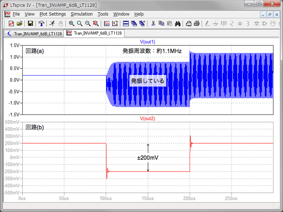This screenshot has height=212, width=283.
Task: Open the Window menu
Action: [122, 14]
